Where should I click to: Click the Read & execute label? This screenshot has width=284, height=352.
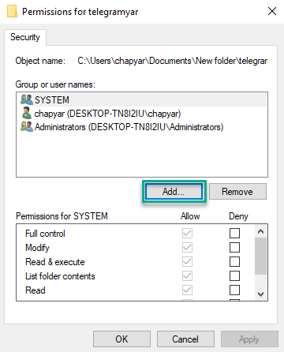click(55, 262)
